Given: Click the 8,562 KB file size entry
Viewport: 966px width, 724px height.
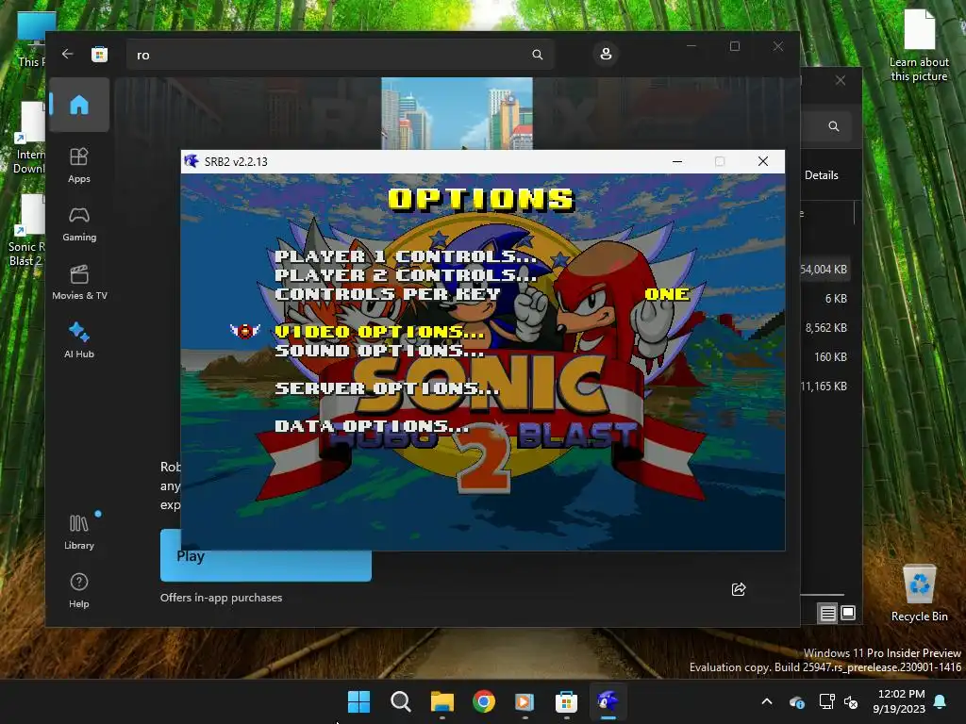Looking at the screenshot, I should [825, 328].
